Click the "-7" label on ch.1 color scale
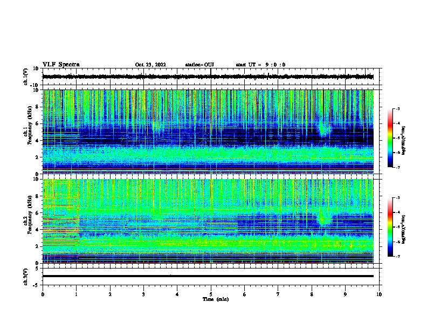427x330 pixels. pyautogui.click(x=397, y=167)
